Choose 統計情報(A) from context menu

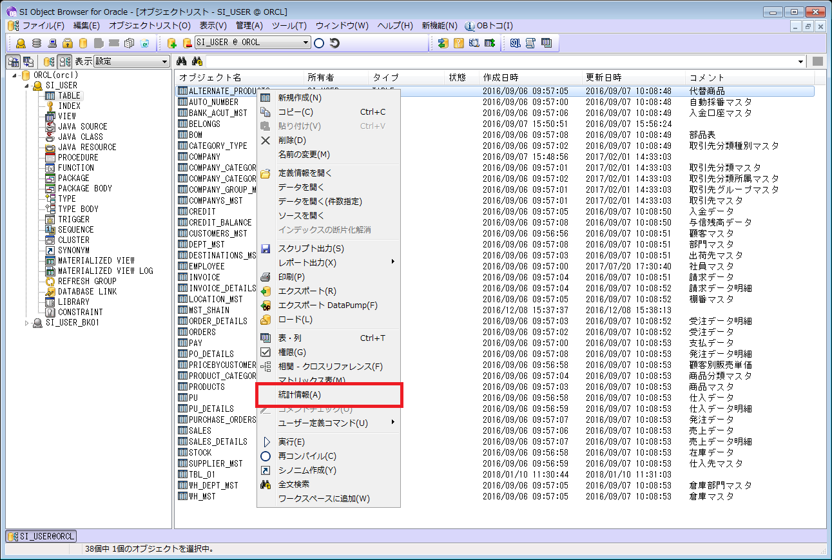coord(299,394)
